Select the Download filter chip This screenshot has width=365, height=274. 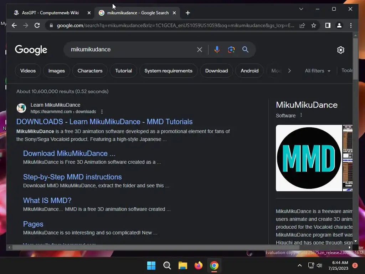coord(216,71)
